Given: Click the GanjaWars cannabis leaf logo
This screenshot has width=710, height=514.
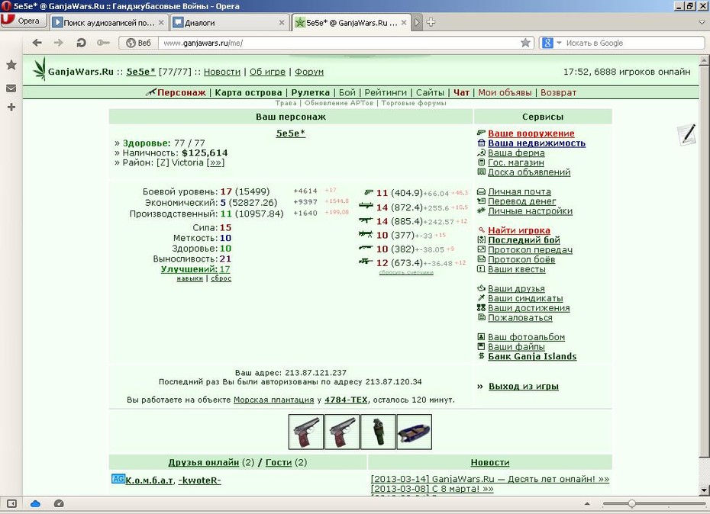Looking at the screenshot, I should tap(40, 69).
